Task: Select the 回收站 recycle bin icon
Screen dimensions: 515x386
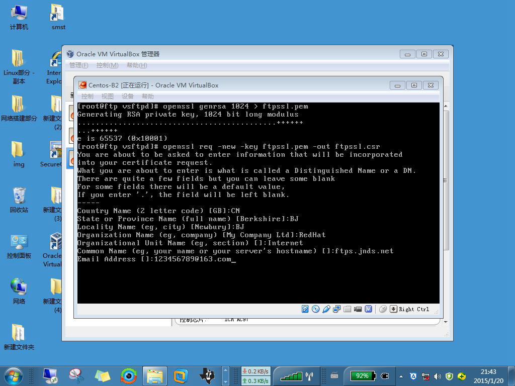Action: point(19,200)
